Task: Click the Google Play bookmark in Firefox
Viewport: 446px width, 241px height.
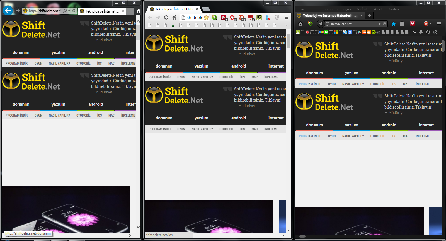Action: pyautogui.click(x=359, y=32)
